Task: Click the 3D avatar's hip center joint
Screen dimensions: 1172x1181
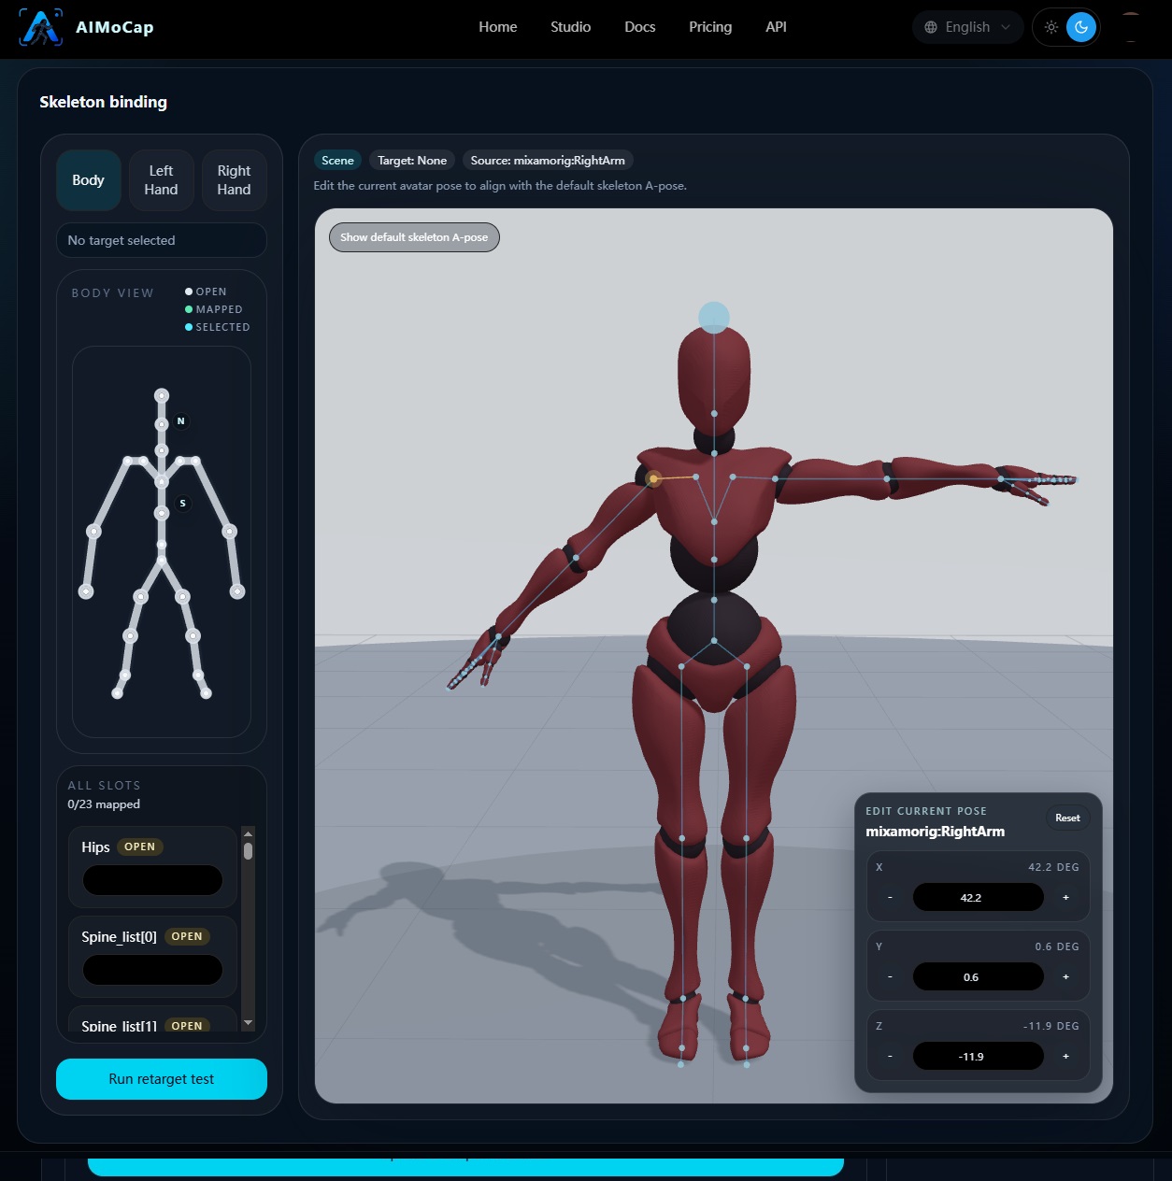Action: pyautogui.click(x=714, y=641)
